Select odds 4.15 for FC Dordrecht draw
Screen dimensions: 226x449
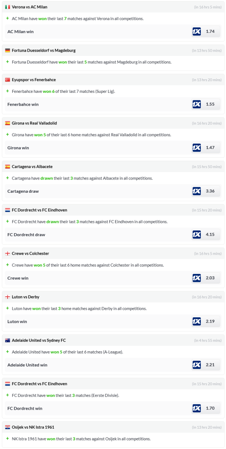210,234
